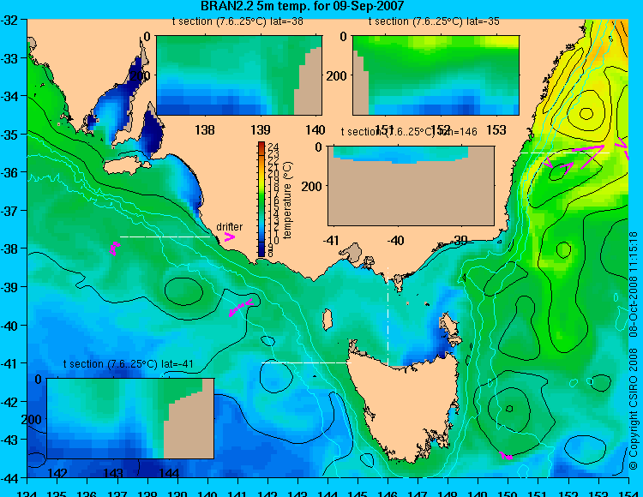Click the title BRAN2.2 5m temp. for 09-Sep-2007
The height and width of the screenshot is (497, 643).
click(x=303, y=6)
